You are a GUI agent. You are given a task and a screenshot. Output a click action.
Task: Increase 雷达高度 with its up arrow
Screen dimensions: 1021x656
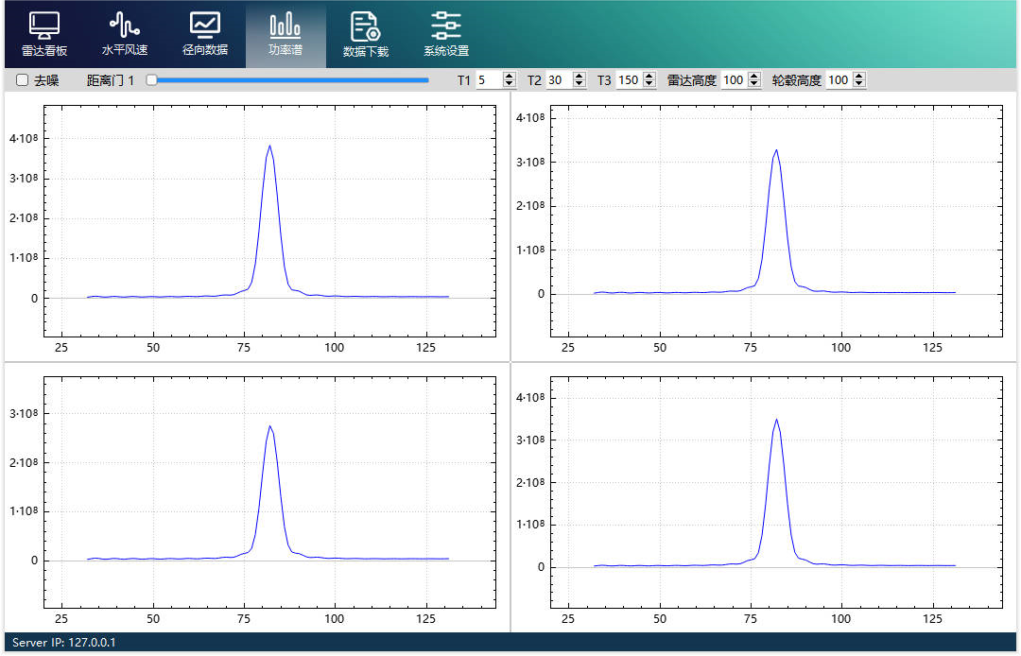[754, 77]
